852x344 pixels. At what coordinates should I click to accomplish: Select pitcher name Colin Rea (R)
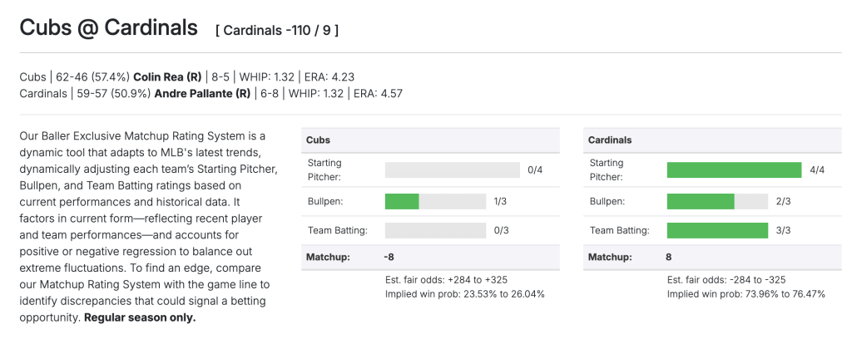coord(167,77)
